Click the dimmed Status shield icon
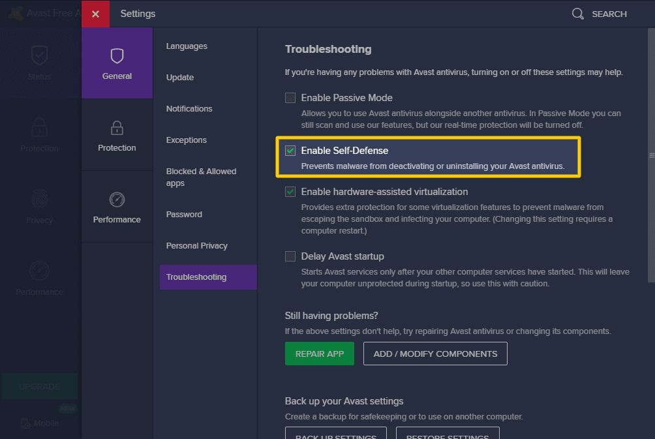 (39, 55)
